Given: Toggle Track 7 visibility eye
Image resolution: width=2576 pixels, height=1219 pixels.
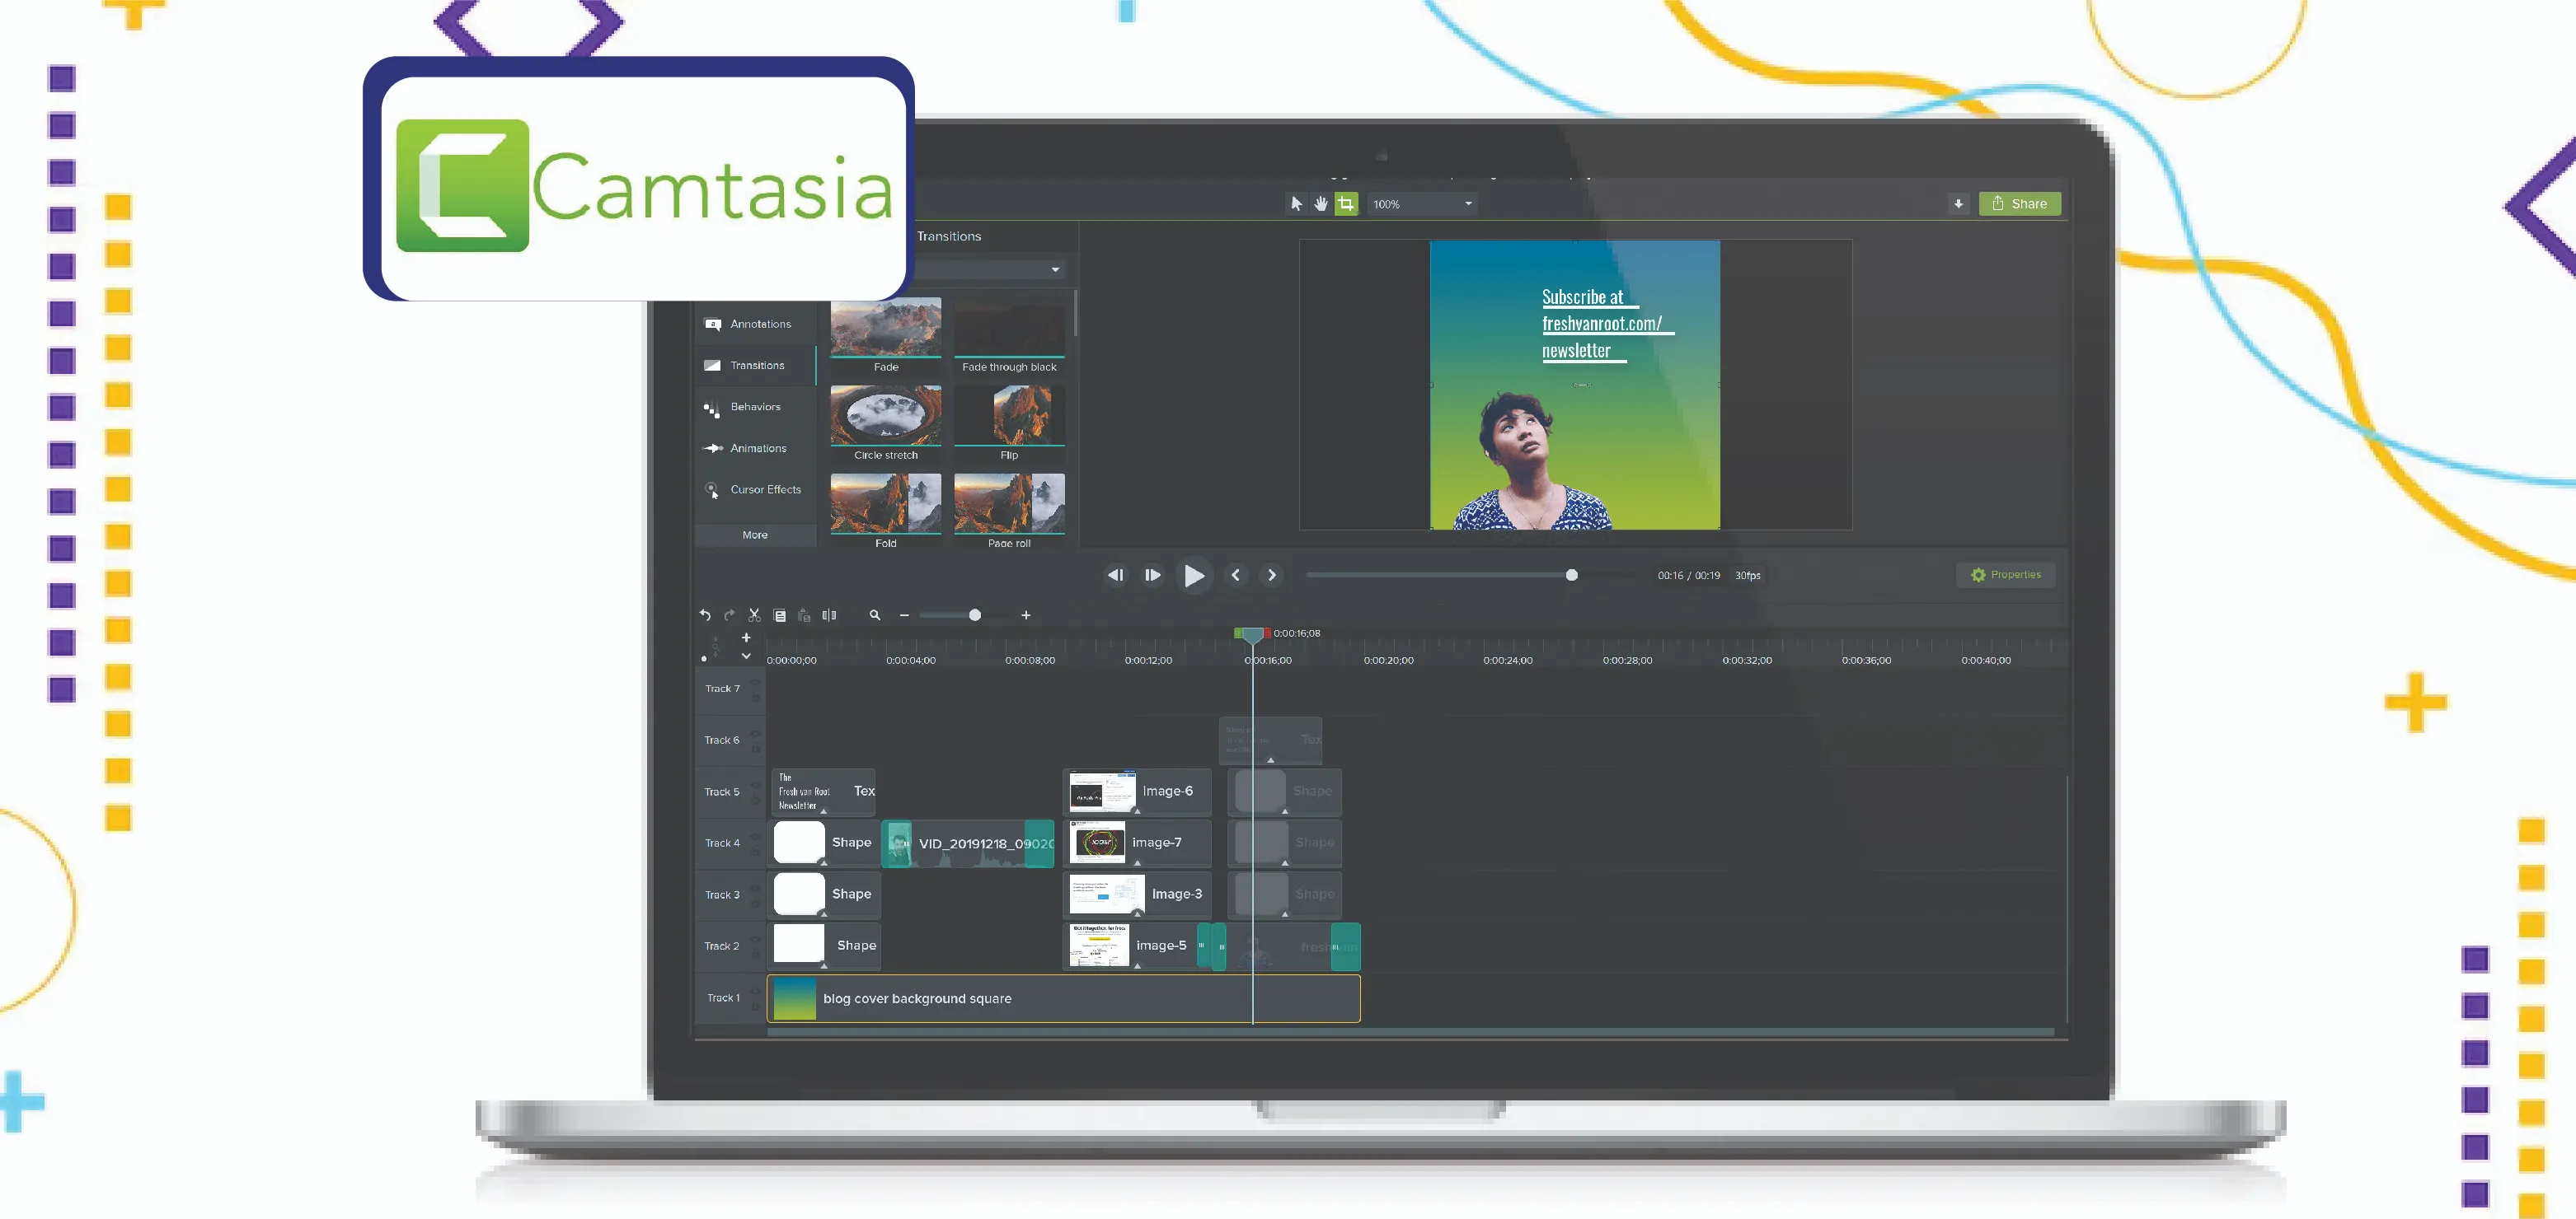Looking at the screenshot, I should click(x=756, y=681).
